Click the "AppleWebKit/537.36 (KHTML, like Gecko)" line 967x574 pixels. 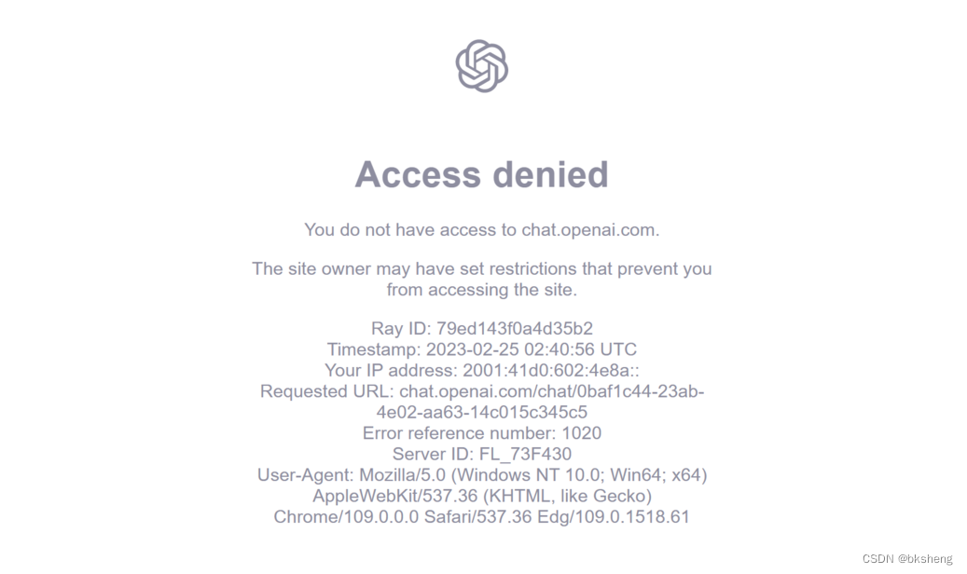point(481,496)
